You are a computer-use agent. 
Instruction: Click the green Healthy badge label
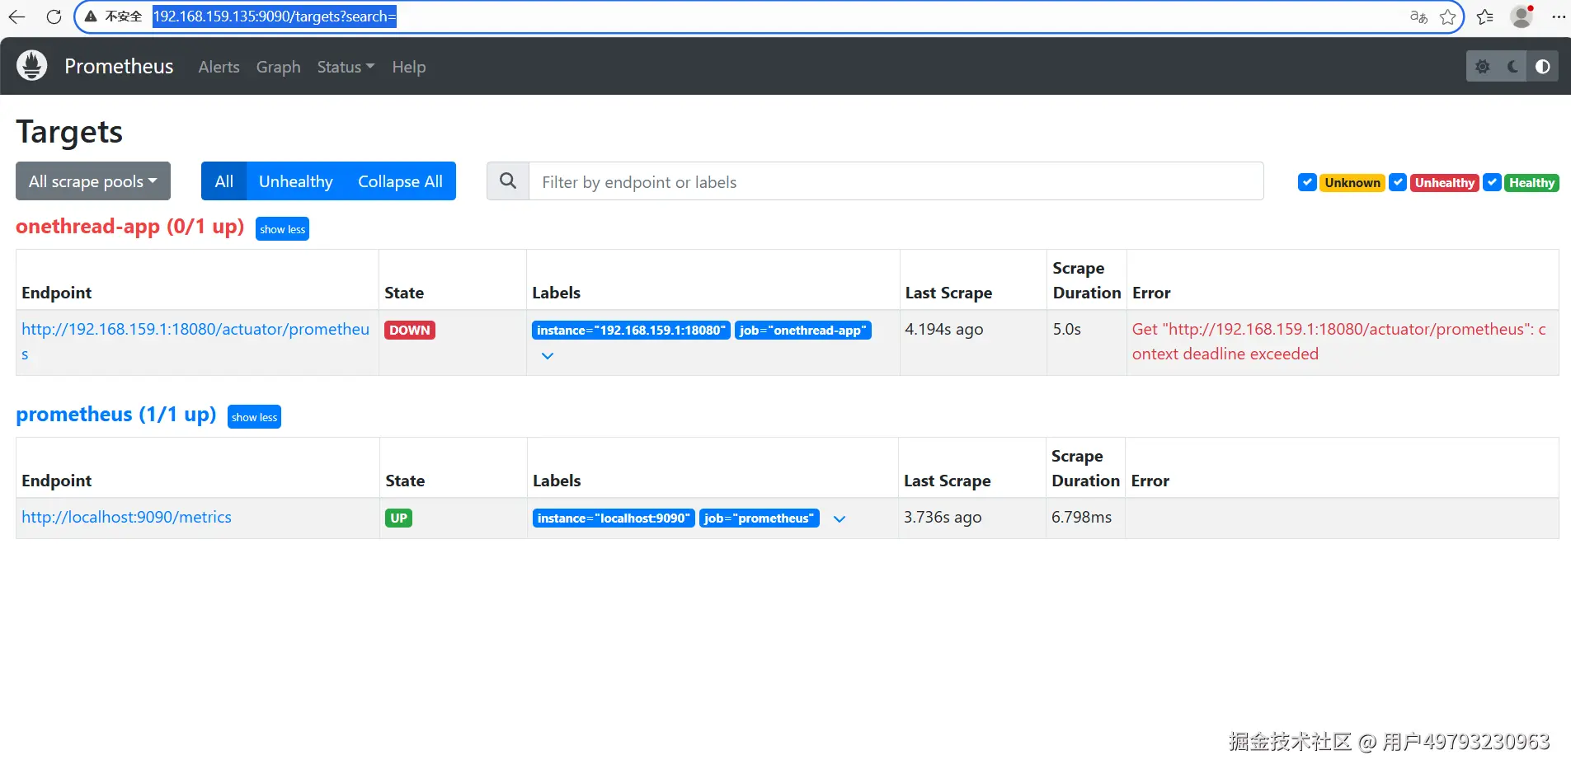click(x=1531, y=183)
